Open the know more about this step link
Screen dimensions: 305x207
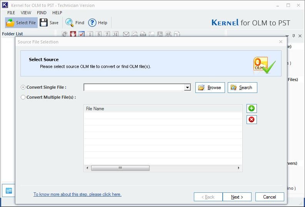77,194
